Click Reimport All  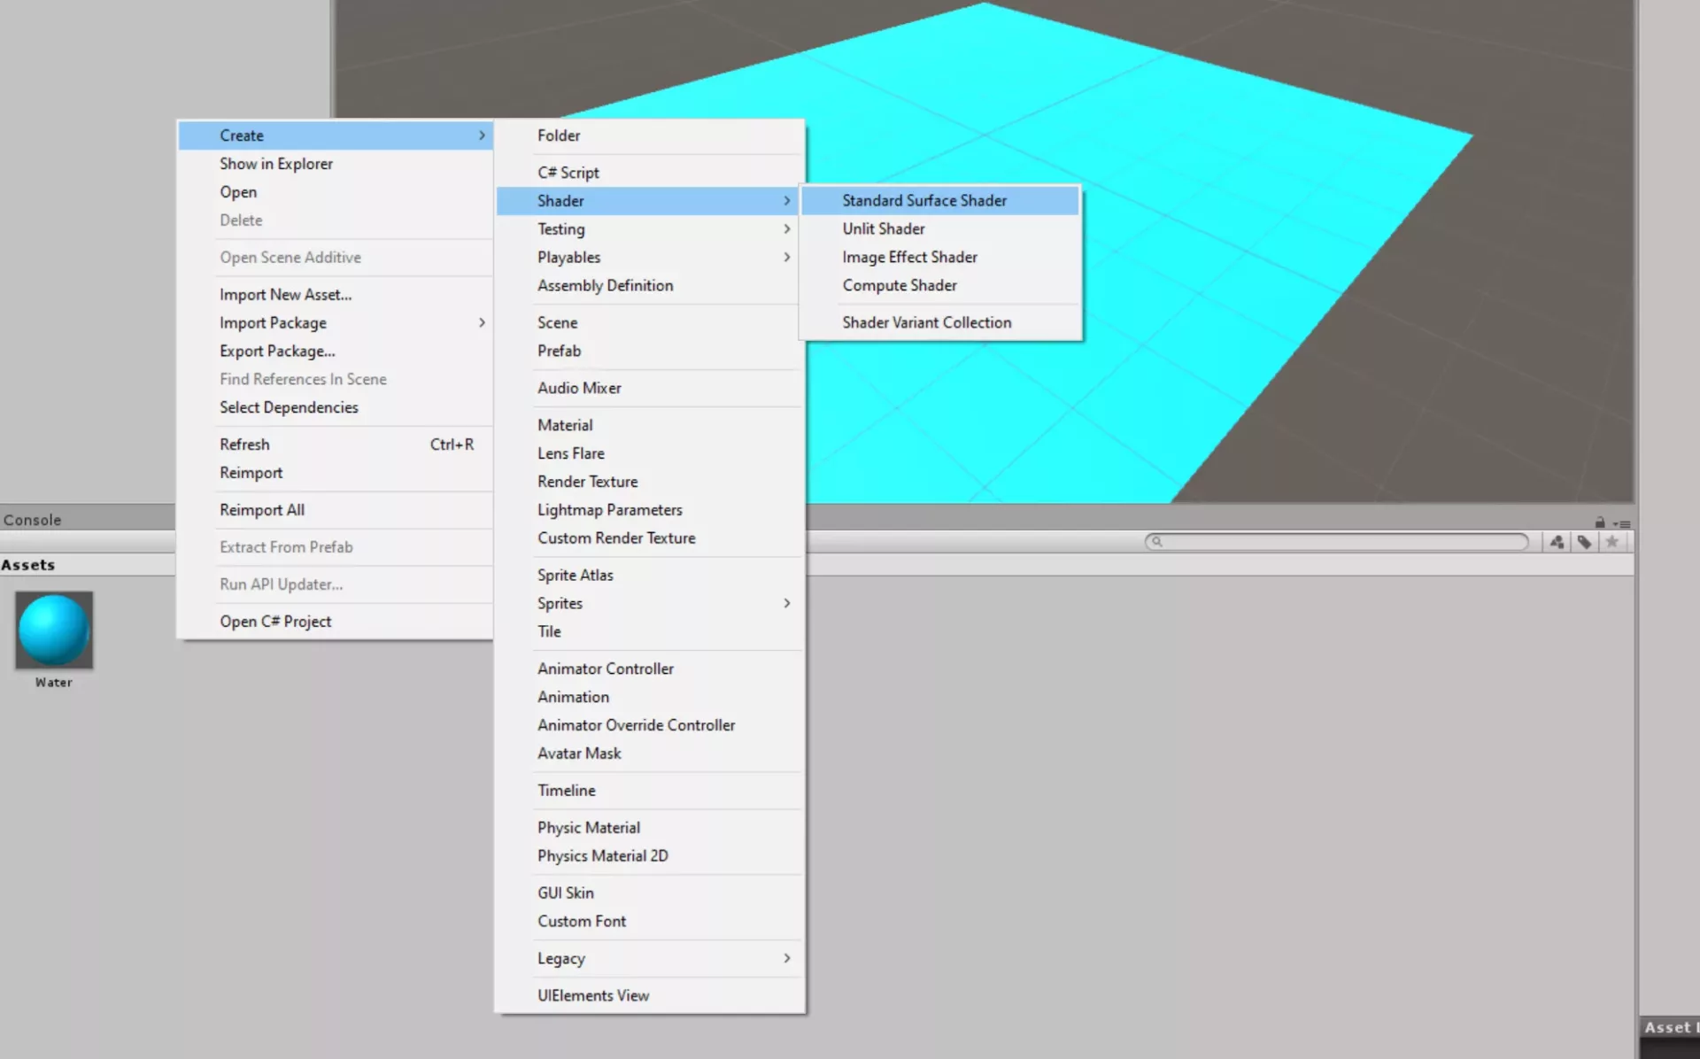click(x=336, y=510)
